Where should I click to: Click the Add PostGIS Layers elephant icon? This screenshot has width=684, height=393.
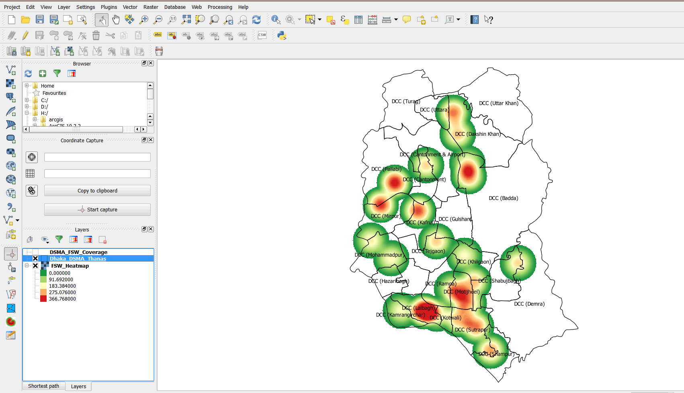tap(11, 97)
